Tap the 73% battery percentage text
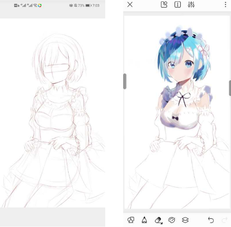 tap(81, 5)
